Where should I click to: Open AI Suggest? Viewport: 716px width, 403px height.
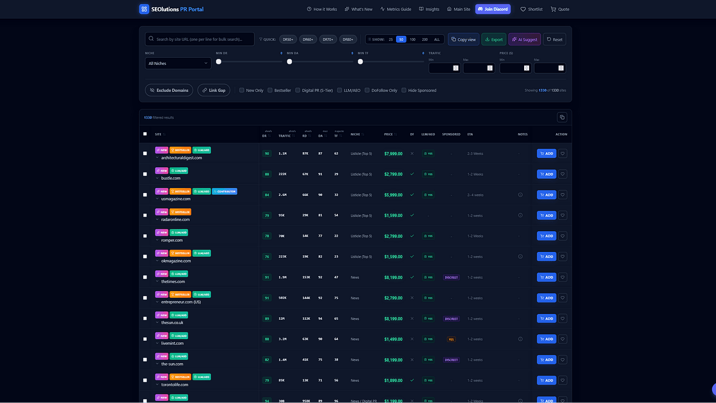tap(525, 39)
